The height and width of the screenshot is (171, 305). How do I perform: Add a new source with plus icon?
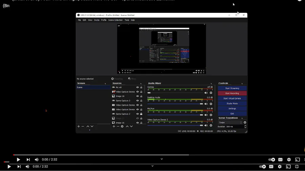click(x=114, y=126)
